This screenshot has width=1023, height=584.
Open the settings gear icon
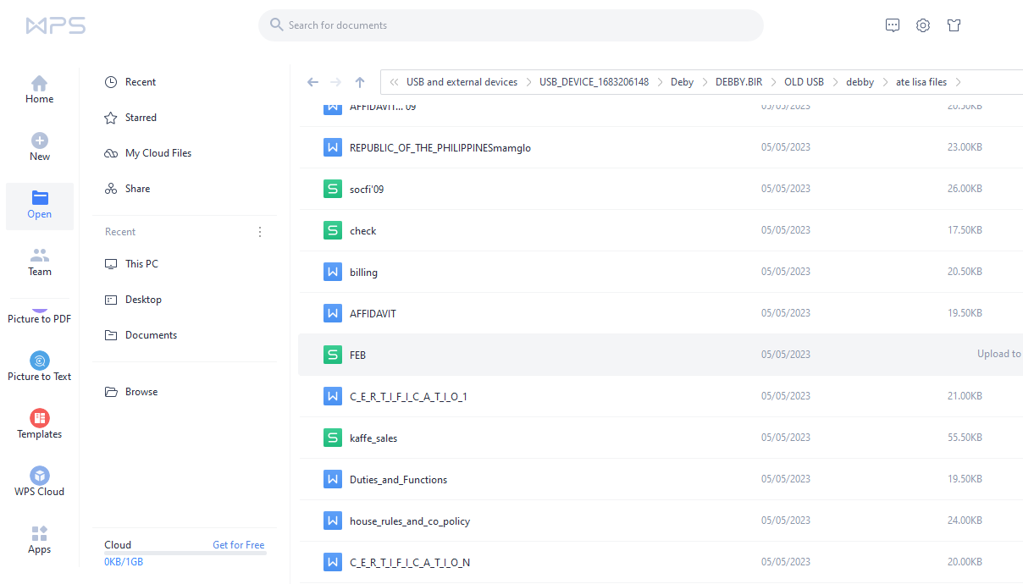[x=923, y=25]
